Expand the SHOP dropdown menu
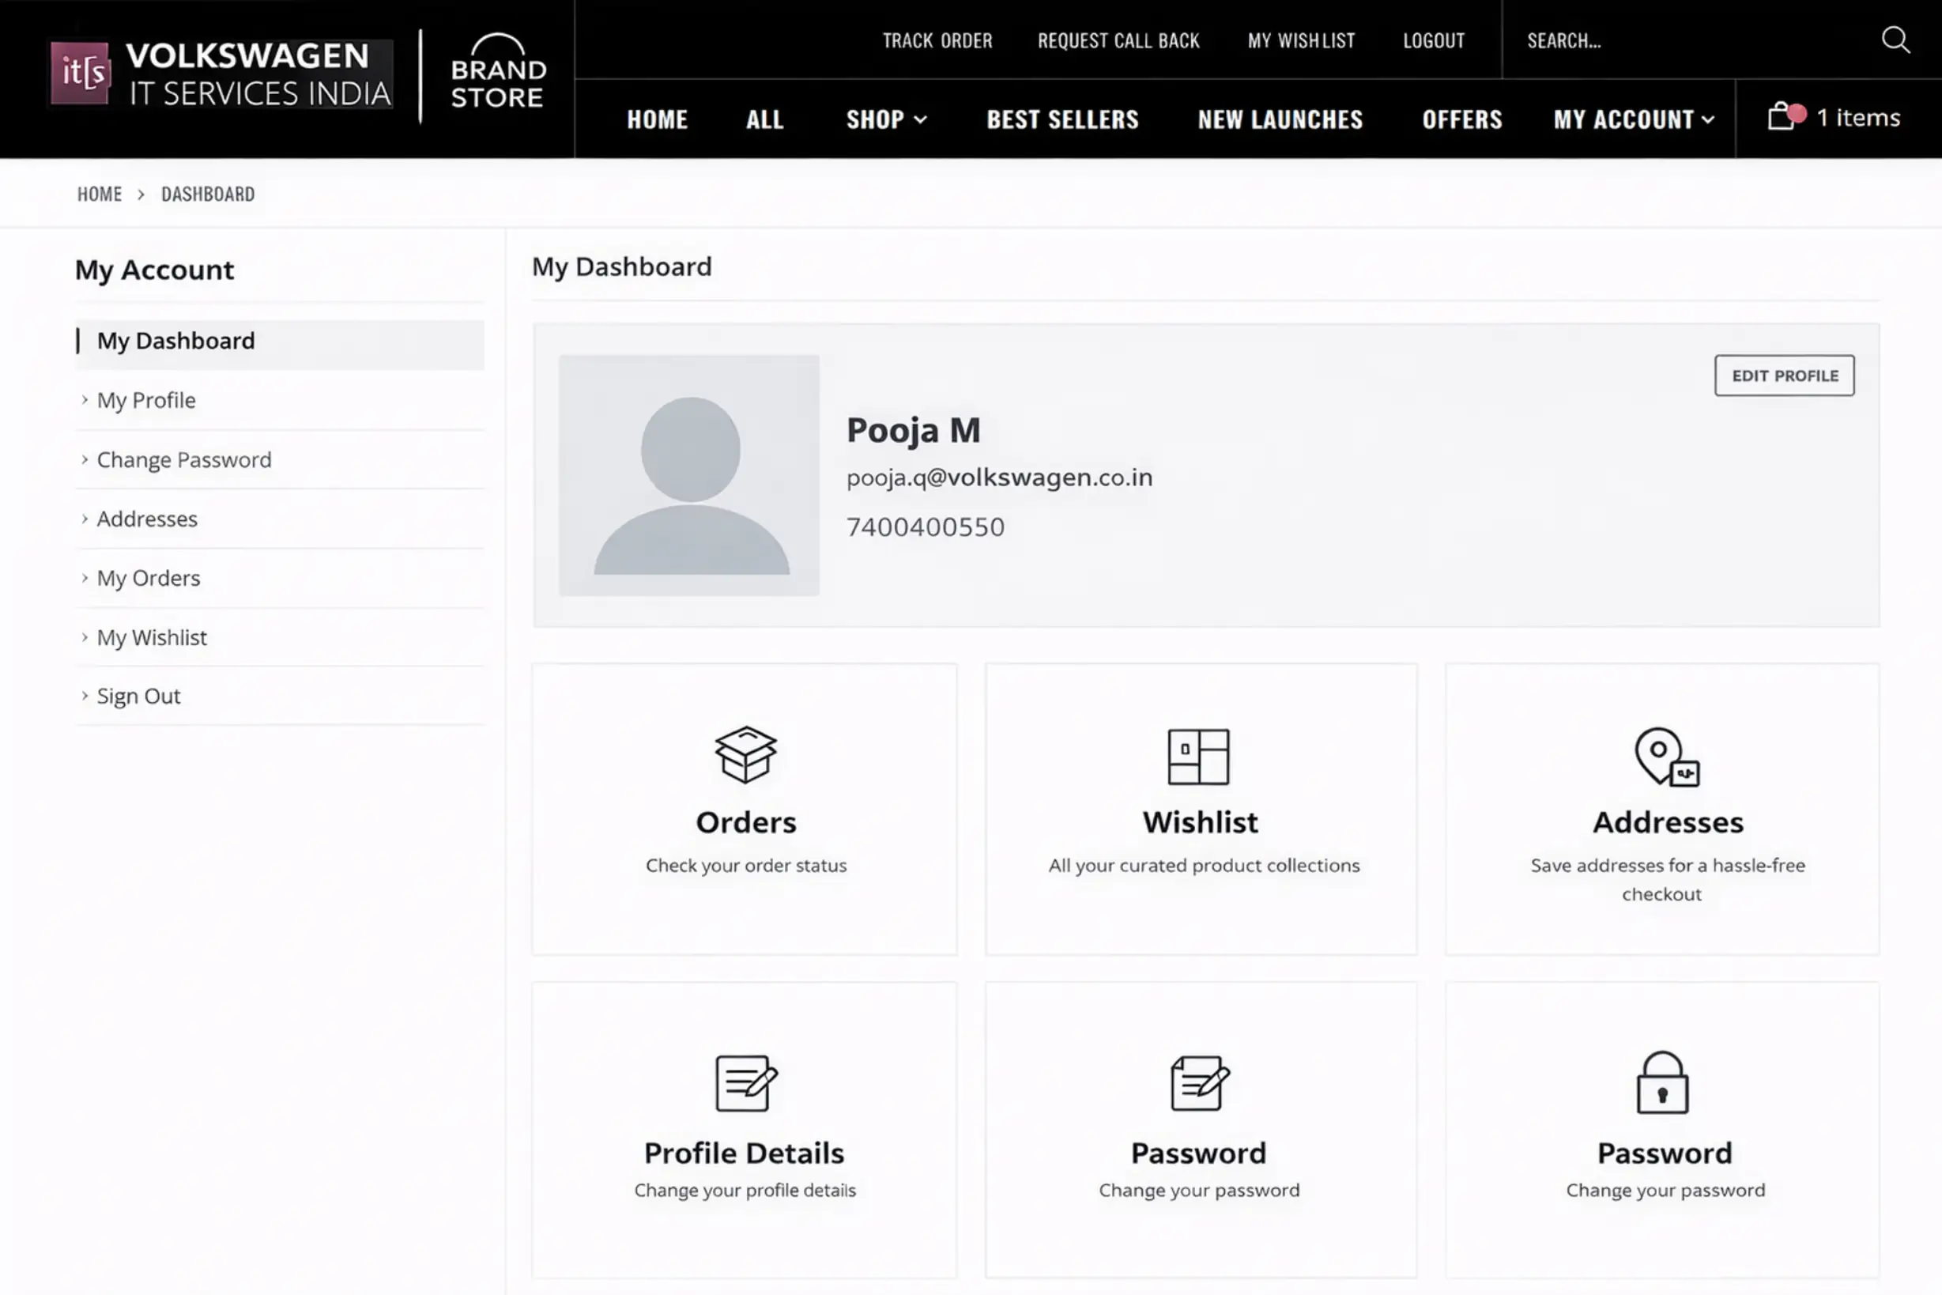The image size is (1942, 1295). [886, 119]
